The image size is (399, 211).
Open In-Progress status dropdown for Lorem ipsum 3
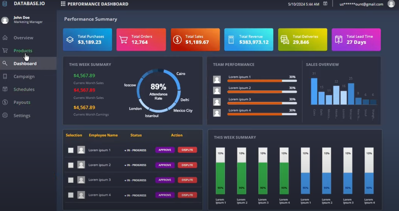click(x=135, y=180)
